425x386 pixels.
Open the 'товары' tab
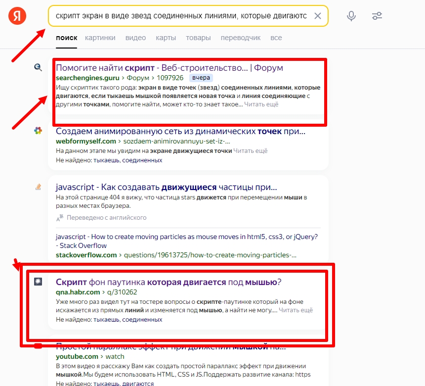click(198, 38)
